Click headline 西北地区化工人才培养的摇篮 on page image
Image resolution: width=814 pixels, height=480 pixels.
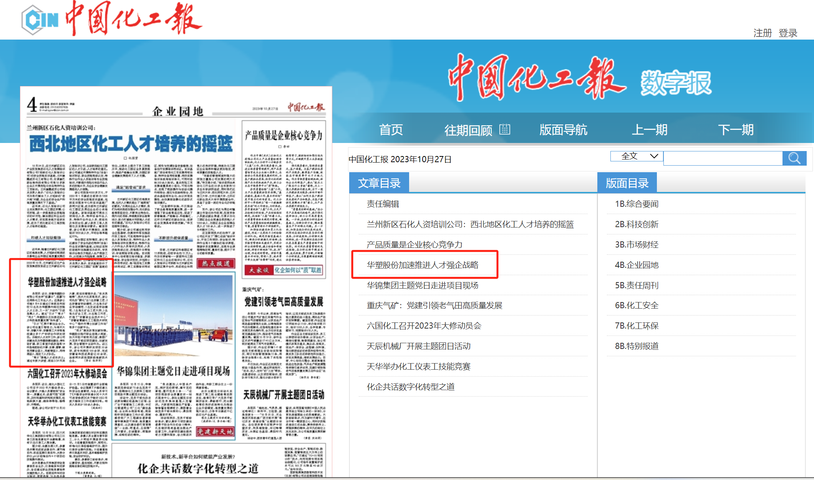coord(131,144)
